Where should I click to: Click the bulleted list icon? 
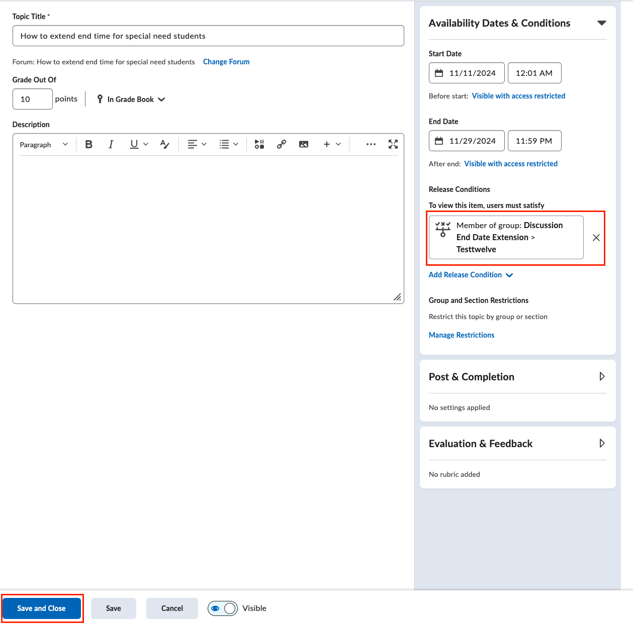pyautogui.click(x=224, y=145)
